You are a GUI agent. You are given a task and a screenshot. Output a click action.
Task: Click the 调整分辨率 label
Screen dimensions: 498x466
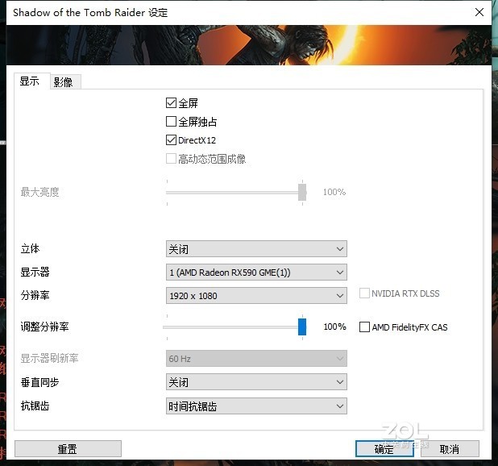click(45, 327)
